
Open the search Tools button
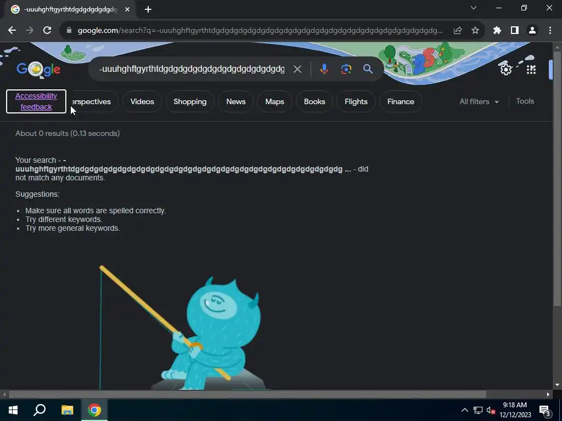pyautogui.click(x=525, y=101)
